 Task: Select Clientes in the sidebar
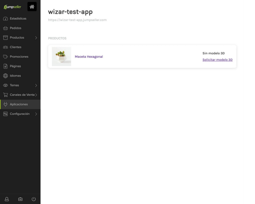tap(16, 47)
